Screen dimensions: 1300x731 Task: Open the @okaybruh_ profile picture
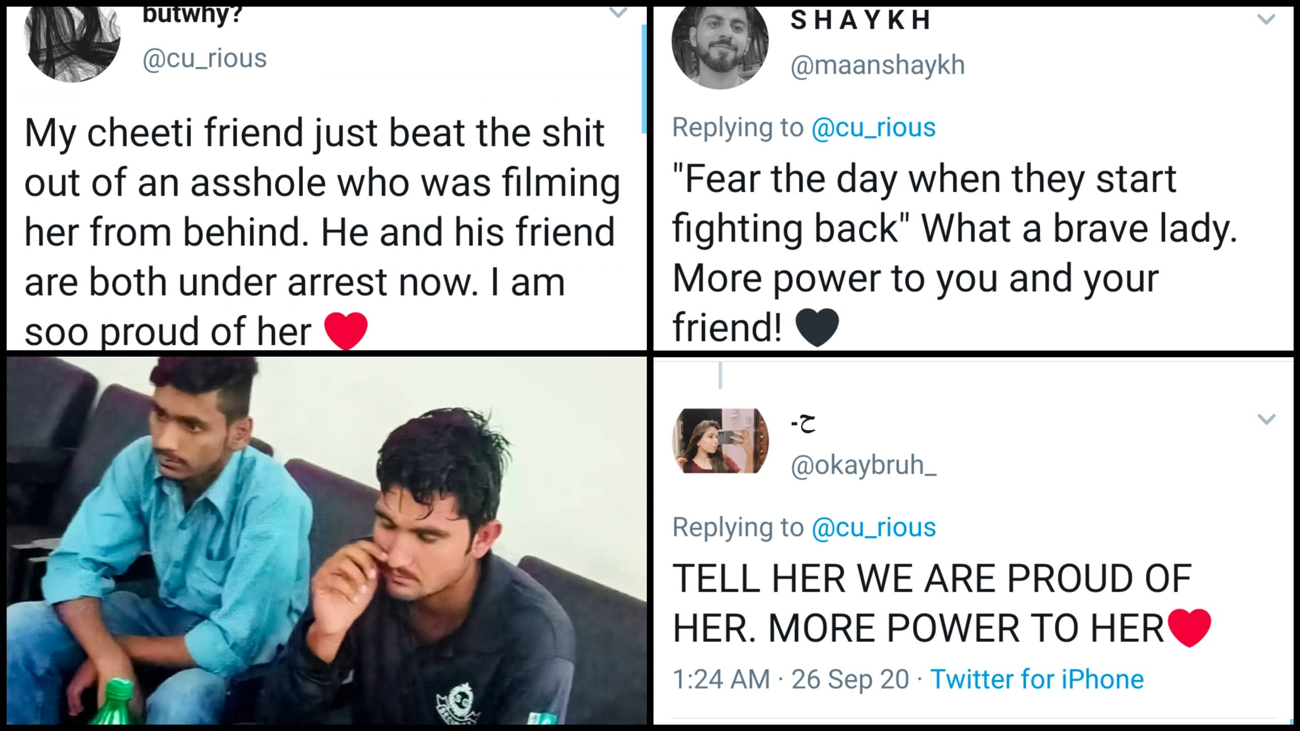click(x=720, y=440)
